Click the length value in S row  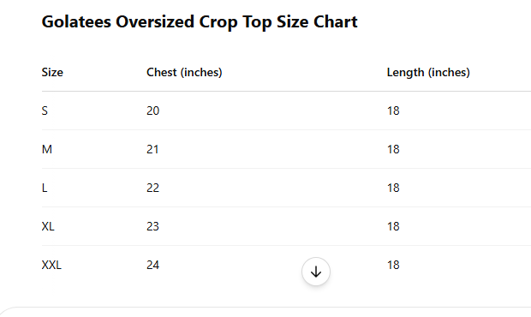click(x=393, y=111)
